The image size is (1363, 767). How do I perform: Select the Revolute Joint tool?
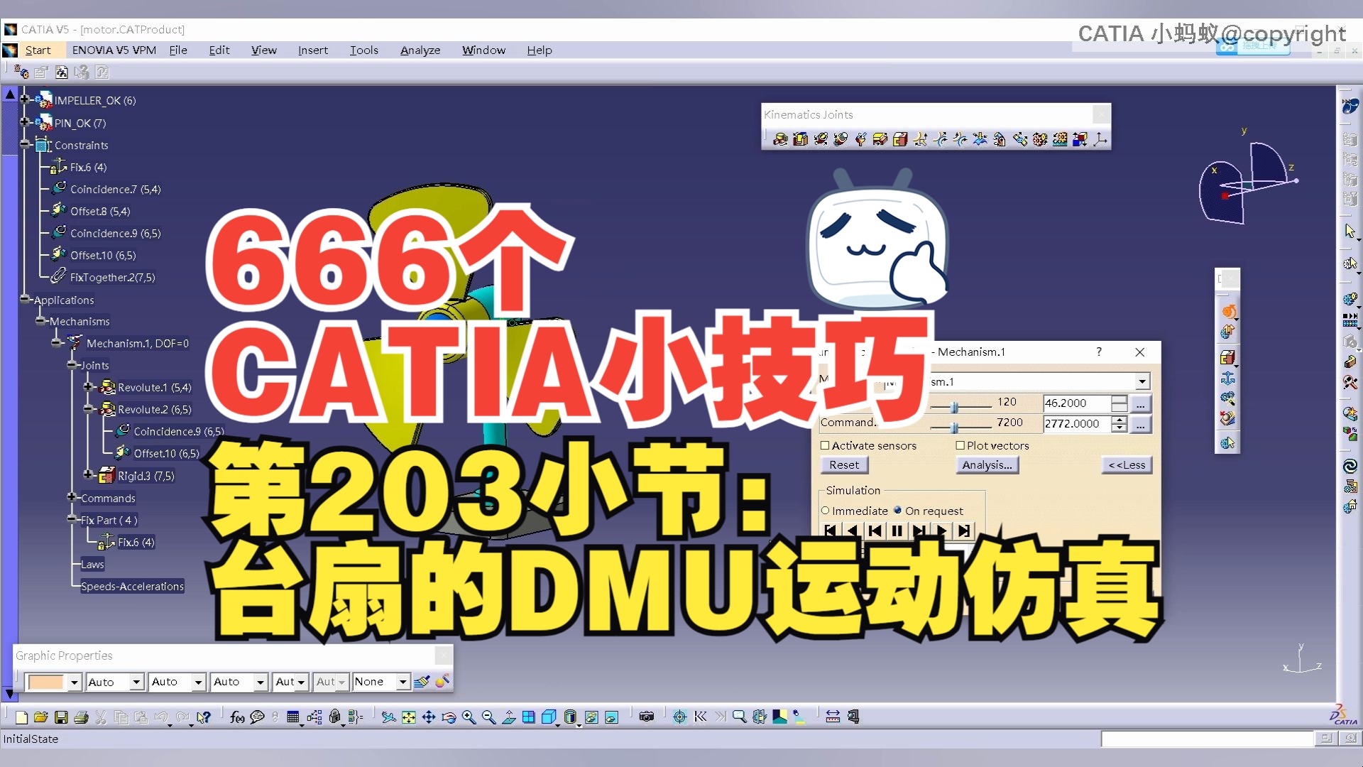(x=779, y=139)
